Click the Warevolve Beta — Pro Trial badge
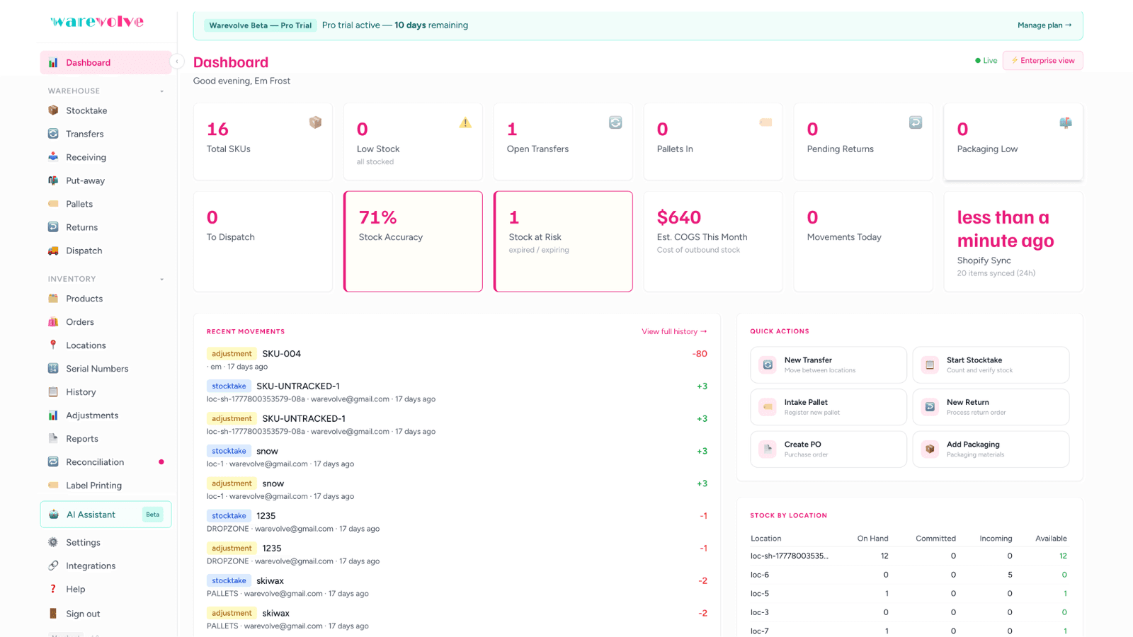This screenshot has width=1133, height=637. [260, 25]
